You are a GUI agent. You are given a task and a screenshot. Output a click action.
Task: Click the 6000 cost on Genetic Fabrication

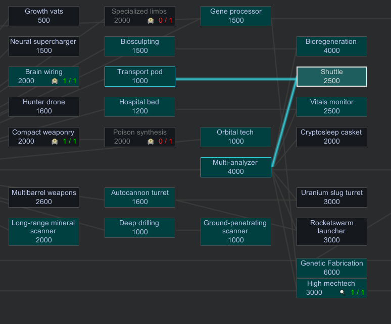point(332,272)
